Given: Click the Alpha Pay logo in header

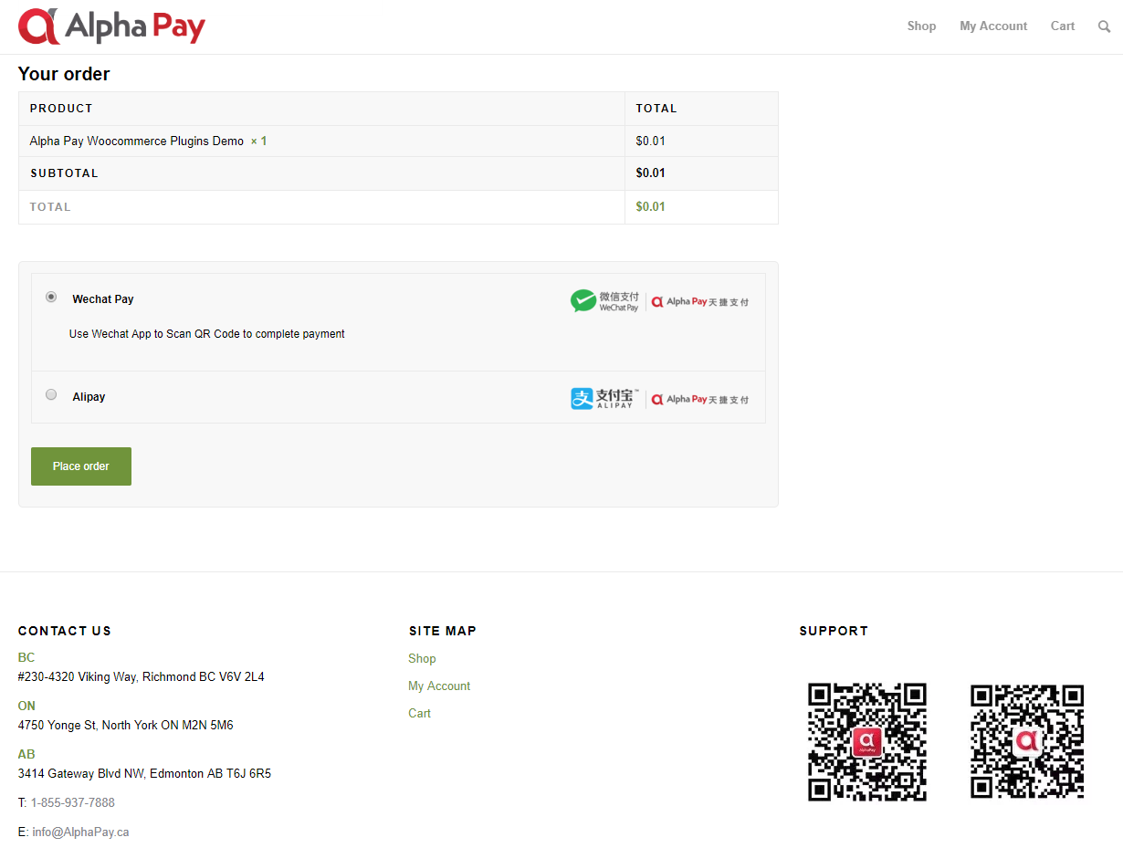Looking at the screenshot, I should [111, 26].
